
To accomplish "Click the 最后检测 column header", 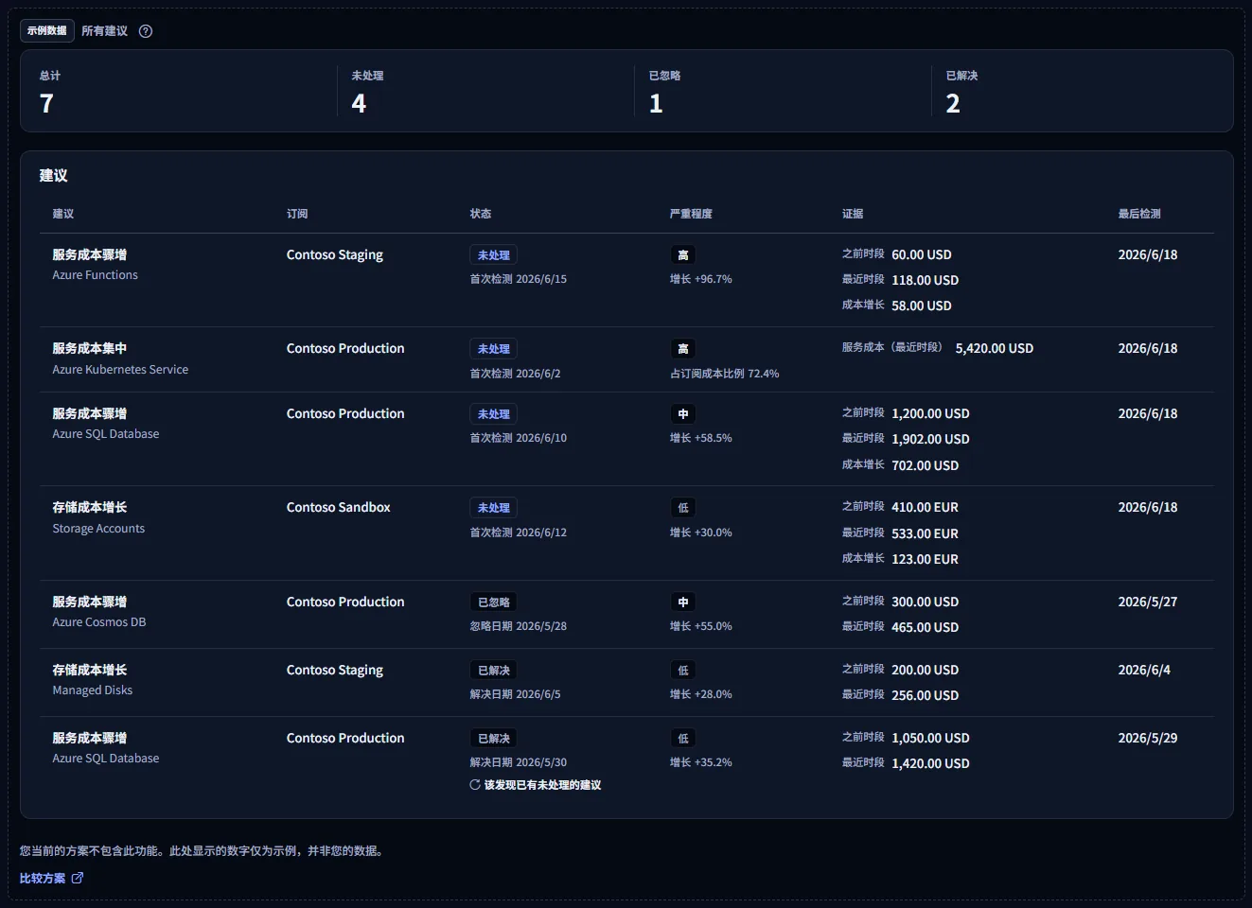I will click(x=1139, y=214).
